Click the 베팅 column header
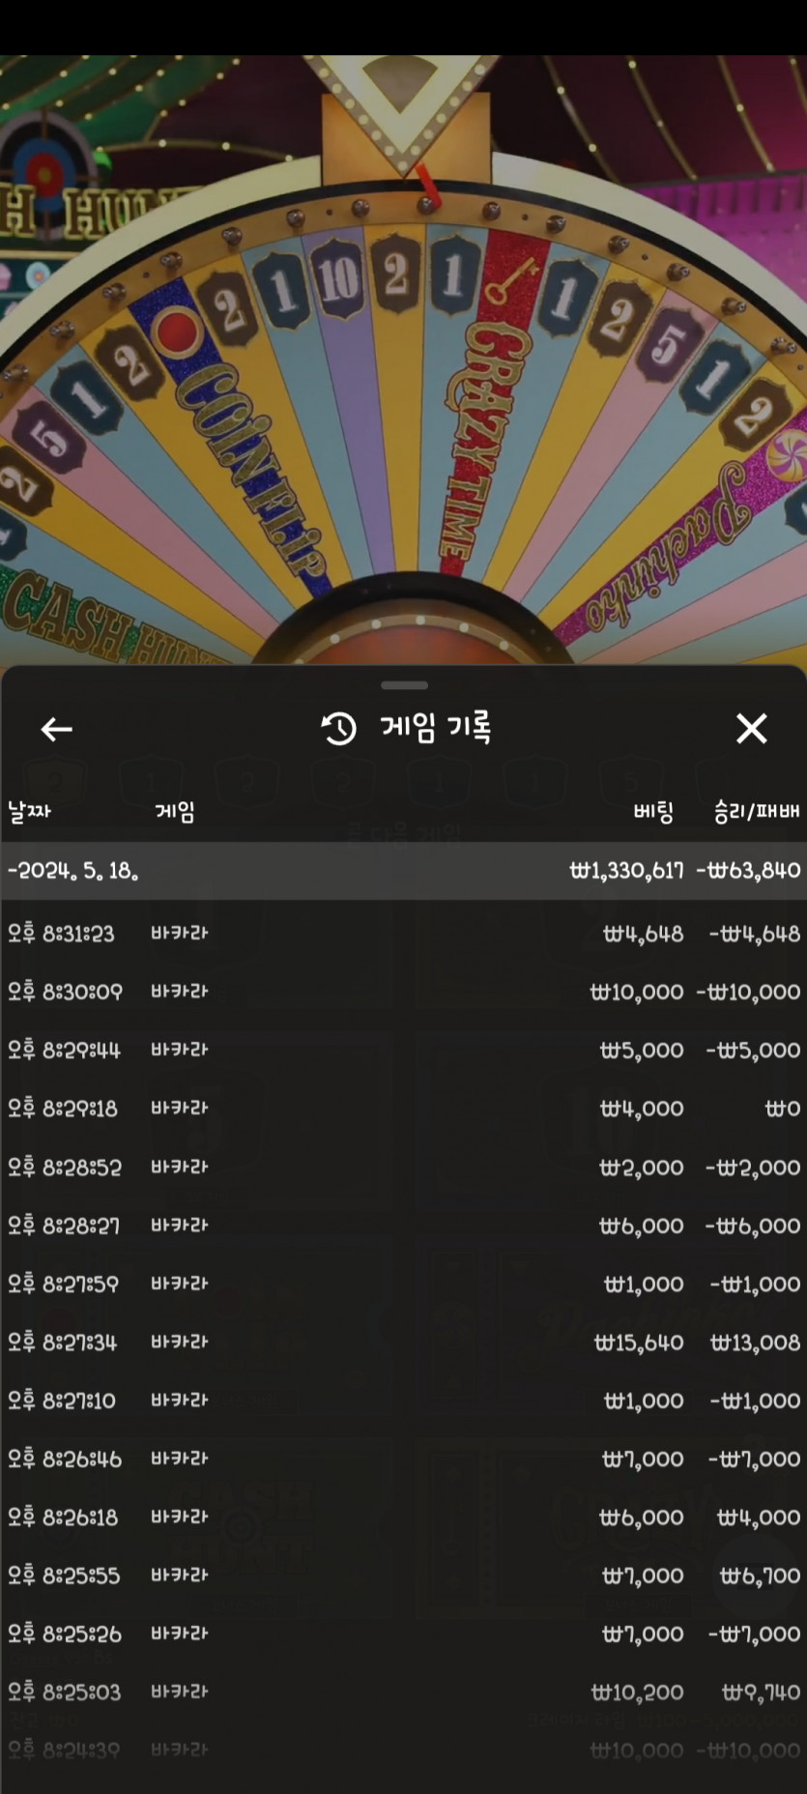This screenshot has width=807, height=1794. click(653, 812)
